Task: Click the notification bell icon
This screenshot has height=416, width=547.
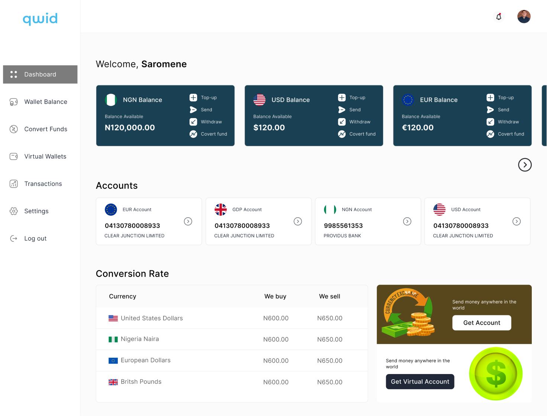Action: 499,17
